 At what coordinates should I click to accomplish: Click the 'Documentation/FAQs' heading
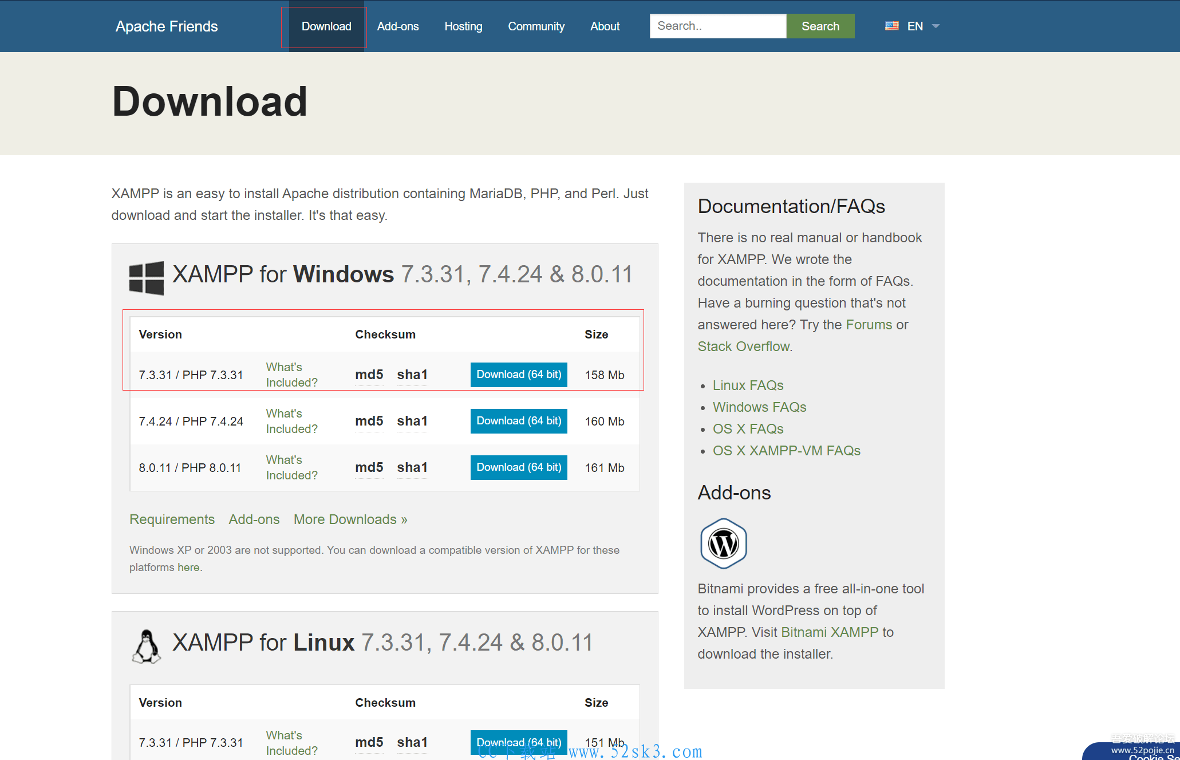click(791, 206)
